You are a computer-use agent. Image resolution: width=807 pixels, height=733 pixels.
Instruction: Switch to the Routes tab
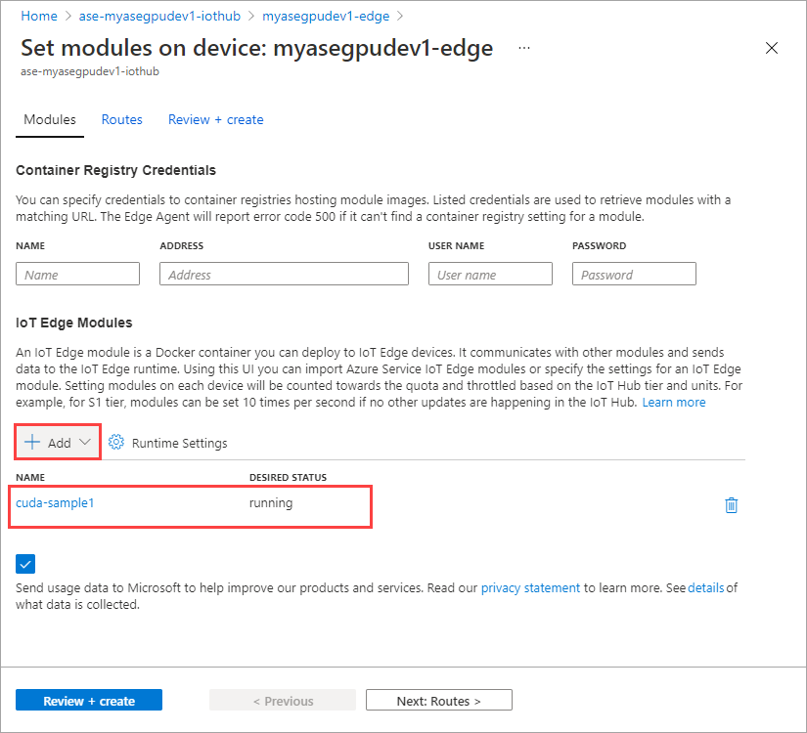pyautogui.click(x=122, y=119)
